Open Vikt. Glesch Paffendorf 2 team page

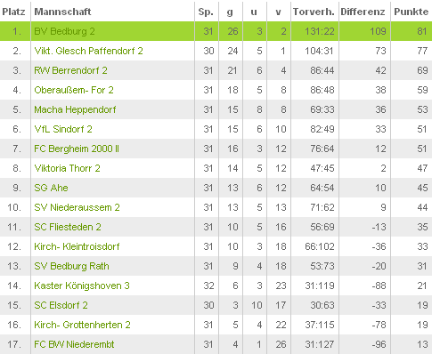[x=88, y=51]
